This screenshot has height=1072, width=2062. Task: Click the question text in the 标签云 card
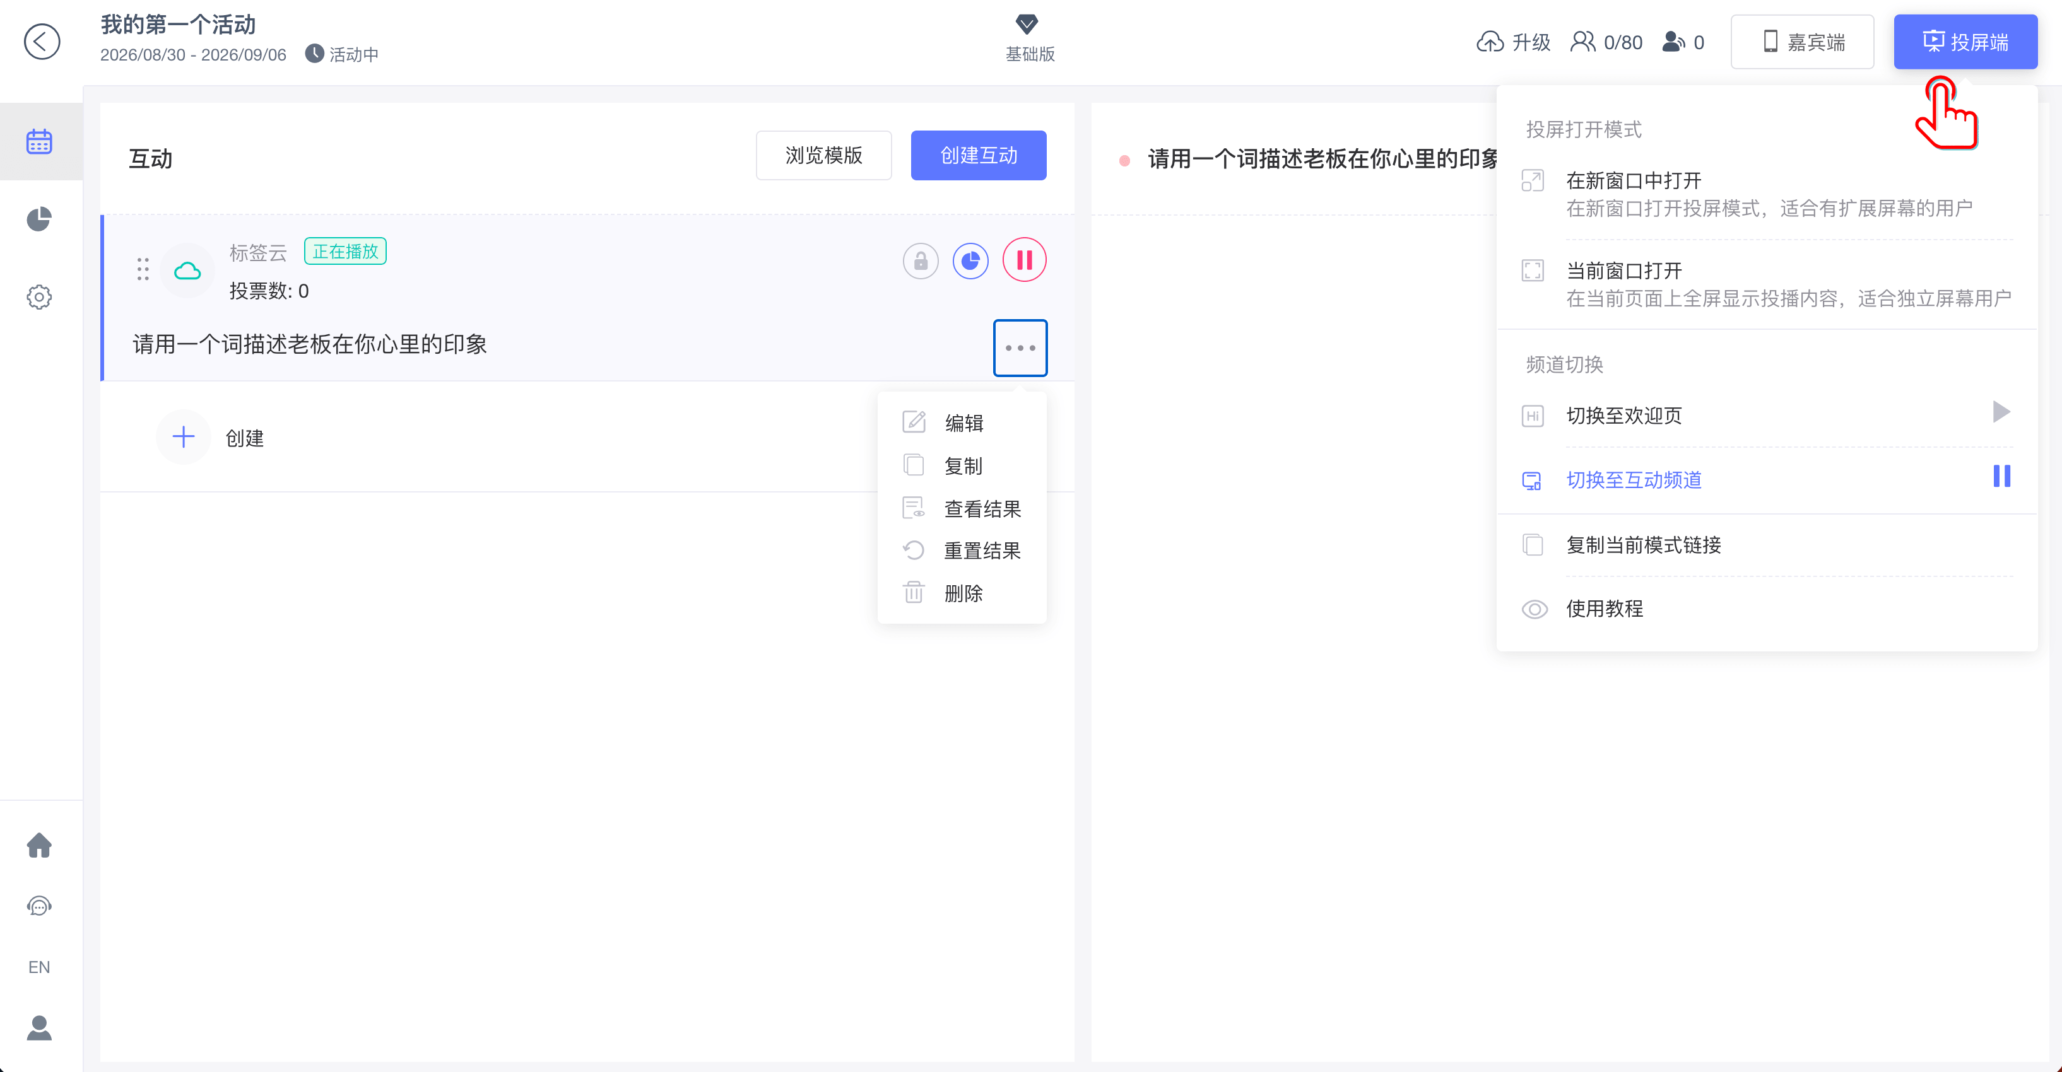coord(310,344)
